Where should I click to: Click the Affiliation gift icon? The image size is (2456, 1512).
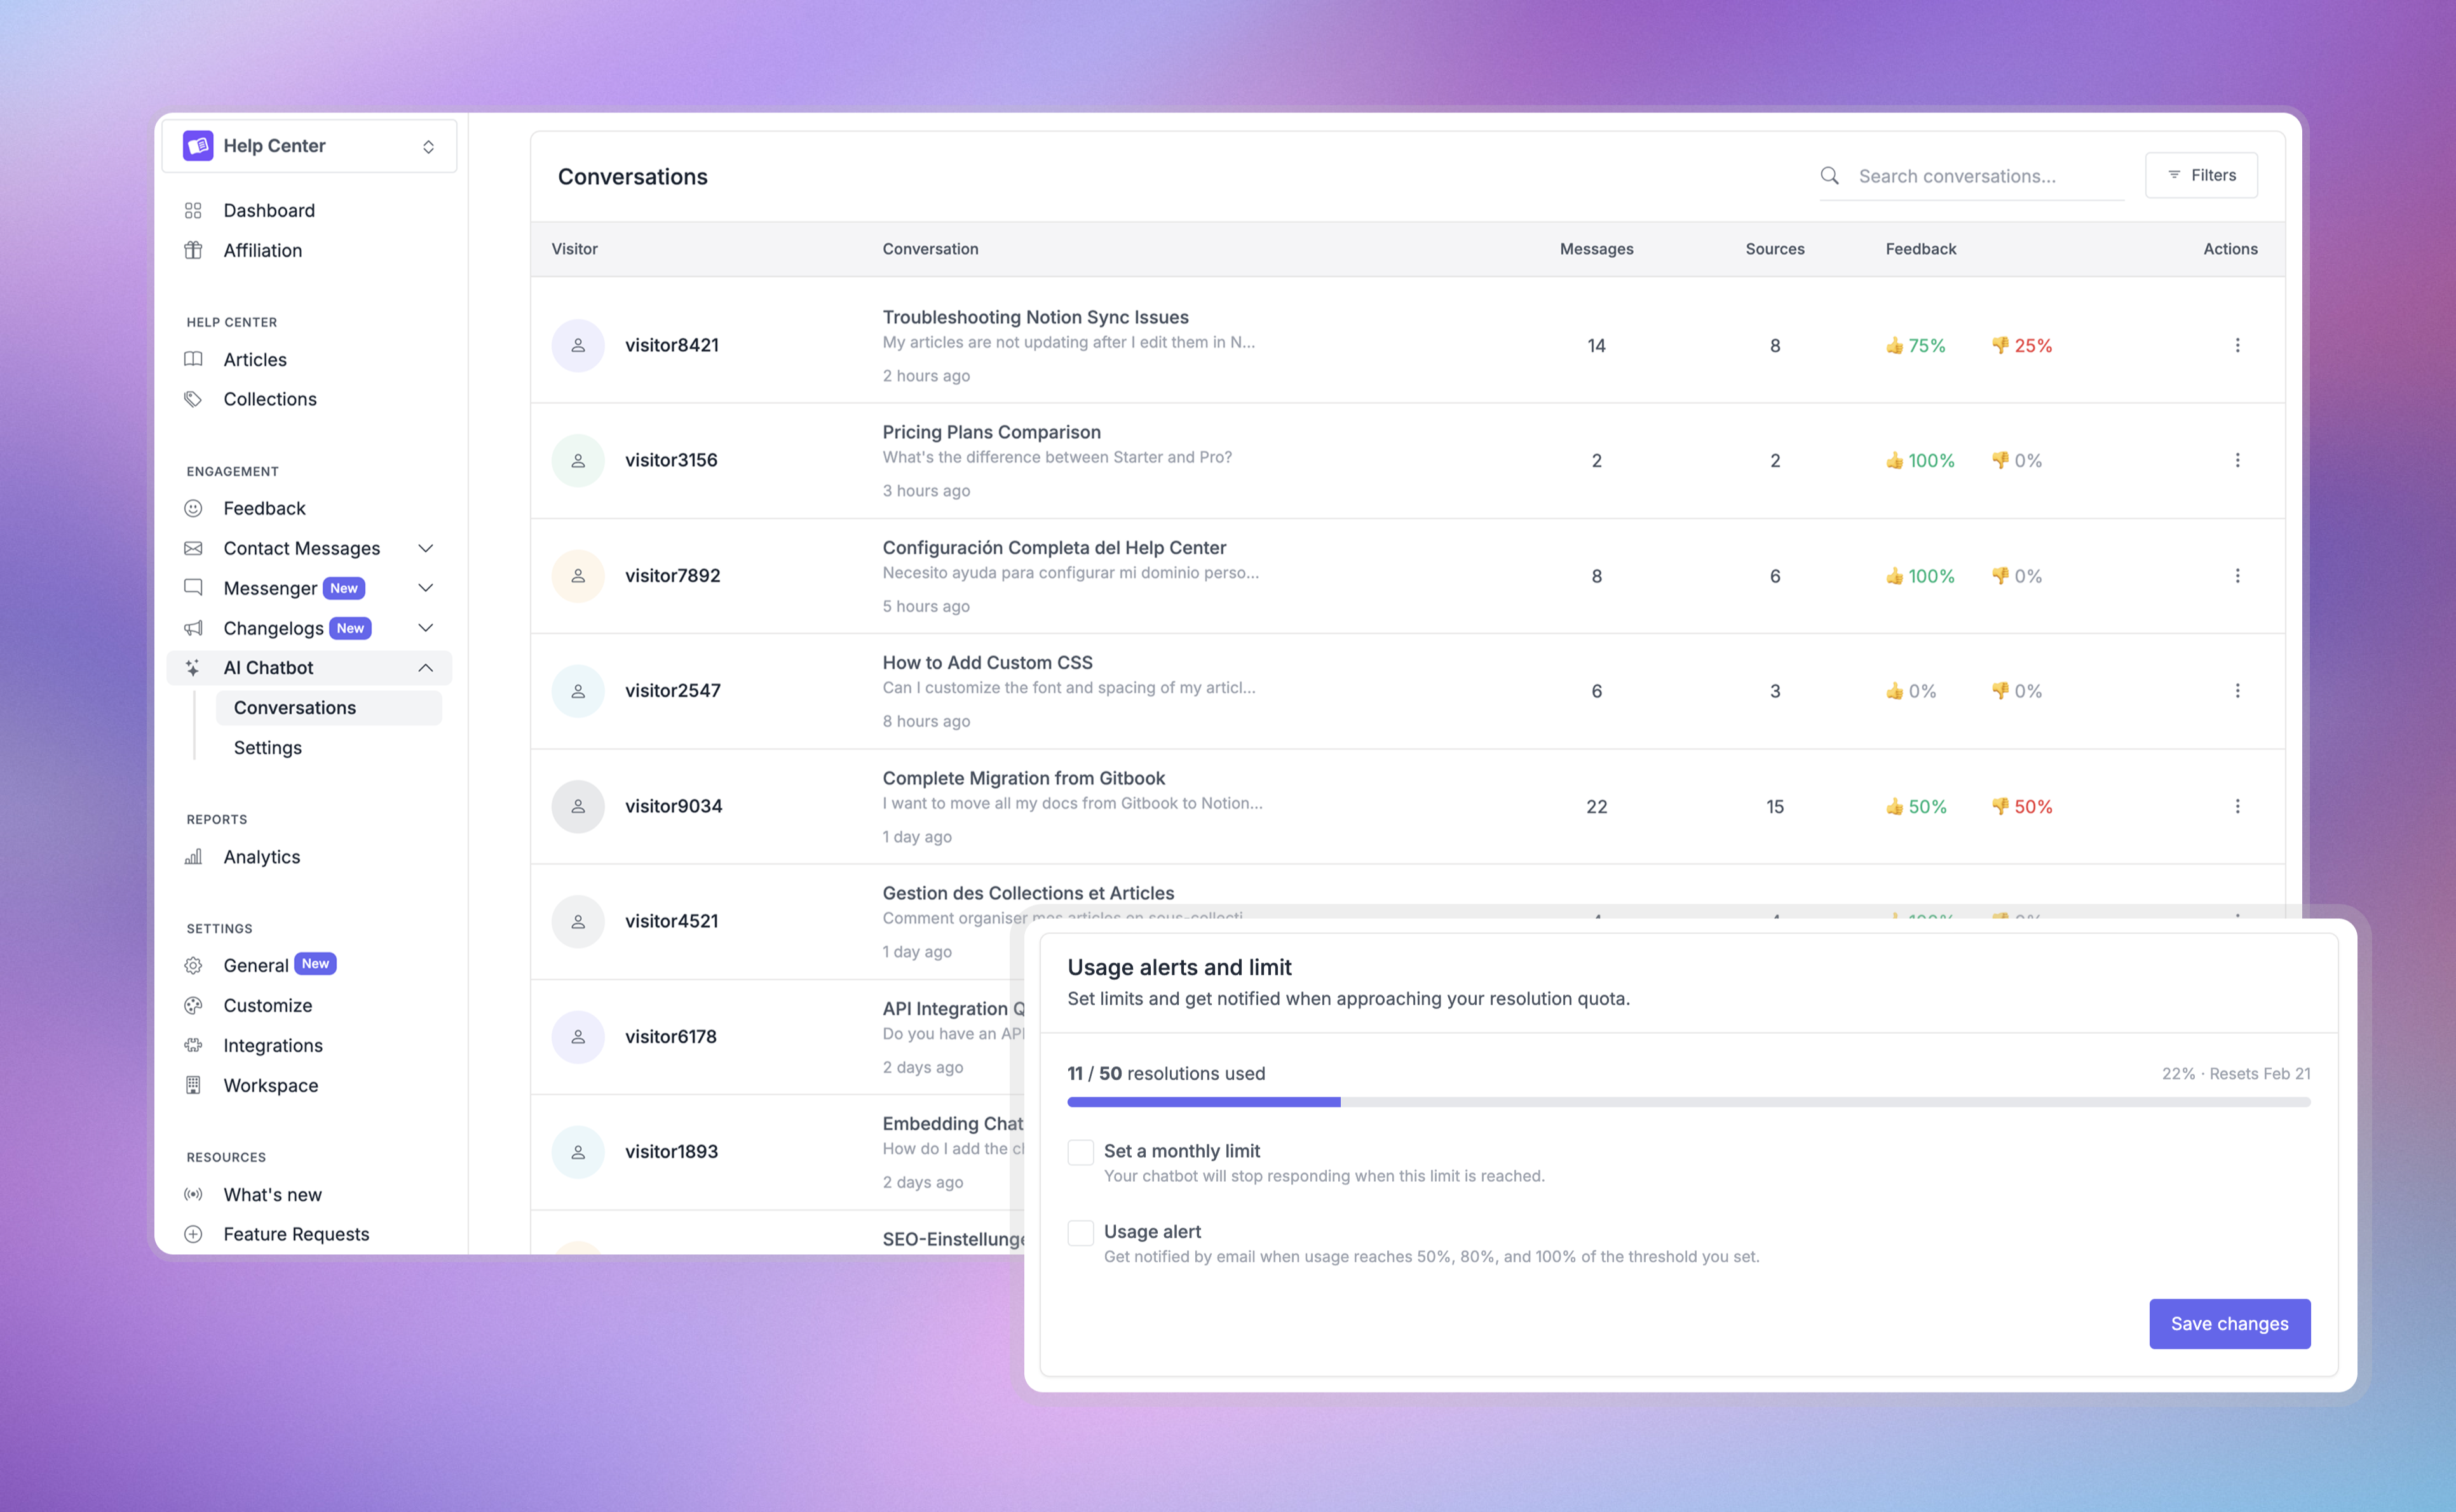pyautogui.click(x=193, y=250)
